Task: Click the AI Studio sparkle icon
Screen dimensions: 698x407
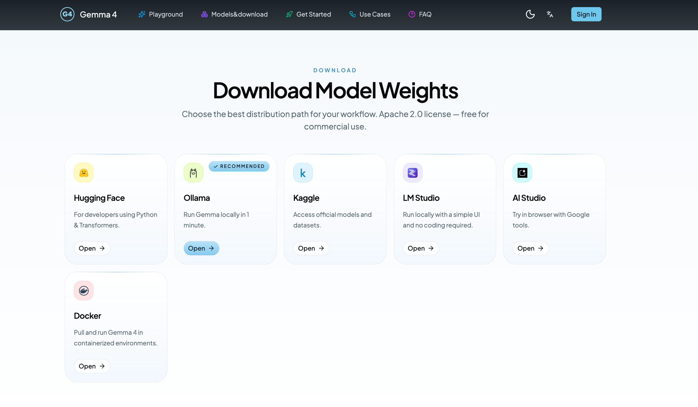Action: pos(522,173)
